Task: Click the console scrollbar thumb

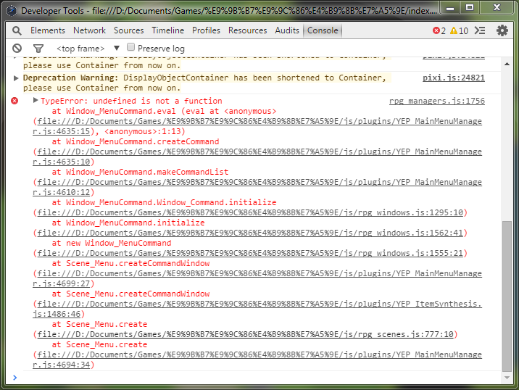Action: tap(507, 296)
